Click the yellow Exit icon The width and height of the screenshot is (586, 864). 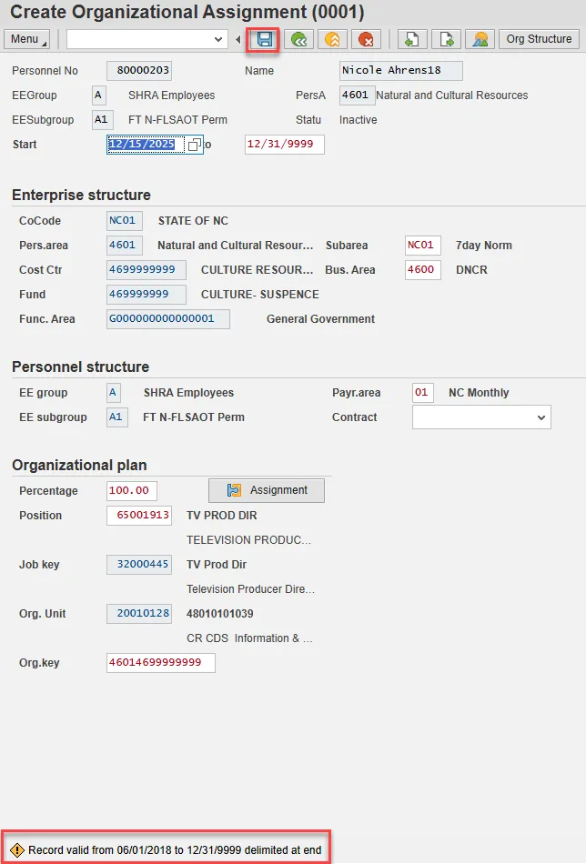[332, 39]
